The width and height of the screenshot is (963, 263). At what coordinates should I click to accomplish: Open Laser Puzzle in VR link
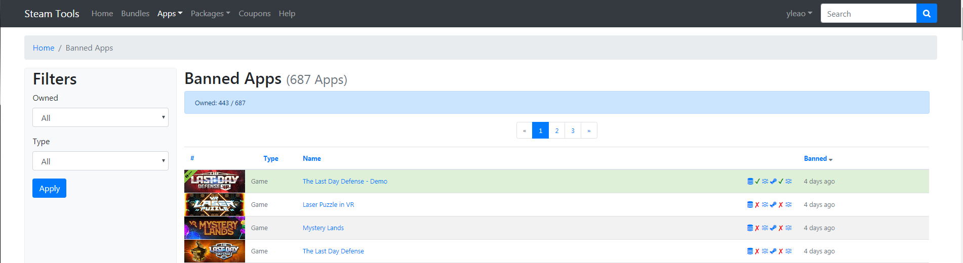point(328,204)
